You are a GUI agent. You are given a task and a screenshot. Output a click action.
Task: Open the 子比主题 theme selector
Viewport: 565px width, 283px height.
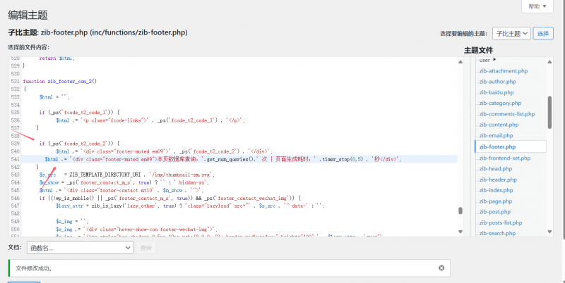point(511,33)
